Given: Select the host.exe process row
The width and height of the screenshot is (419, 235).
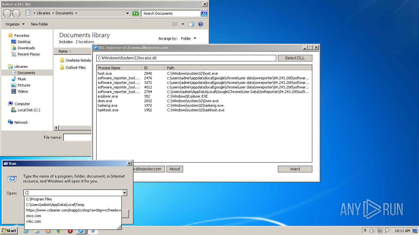Looking at the screenshot, I should [204, 73].
